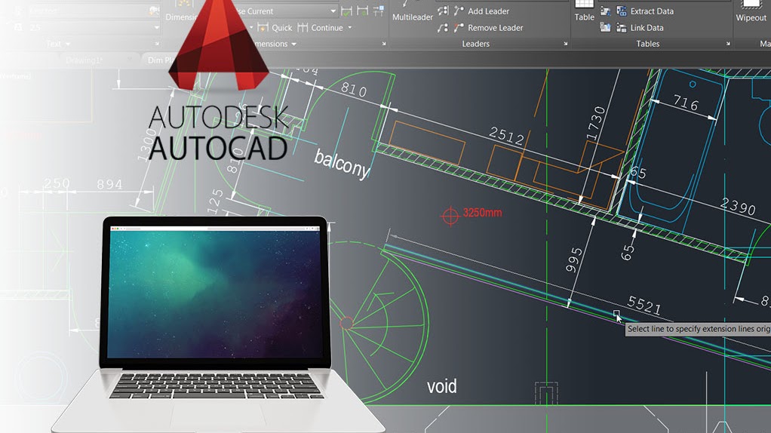Image resolution: width=771 pixels, height=433 pixels.
Task: Click the Quick dimension tool
Action: click(x=276, y=27)
